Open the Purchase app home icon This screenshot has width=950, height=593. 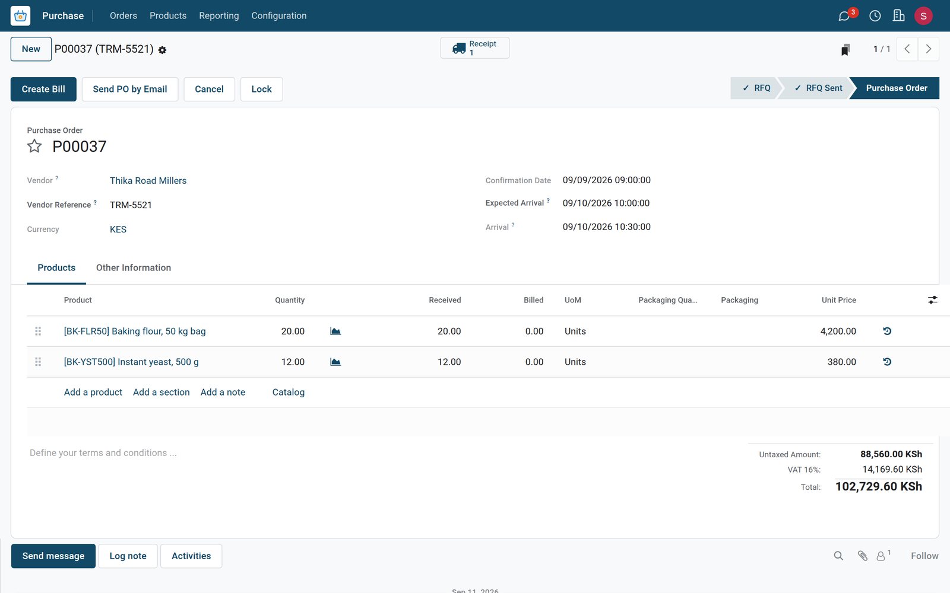[20, 15]
